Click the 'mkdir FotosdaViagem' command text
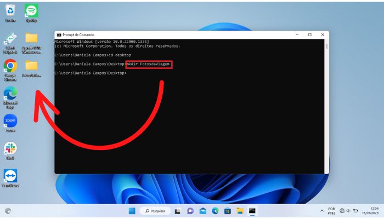Image resolution: width=384 pixels, height=219 pixels. 149,64
